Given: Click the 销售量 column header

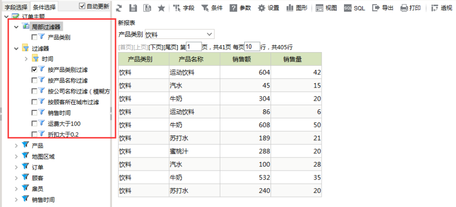Looking at the screenshot, I should point(296,59).
